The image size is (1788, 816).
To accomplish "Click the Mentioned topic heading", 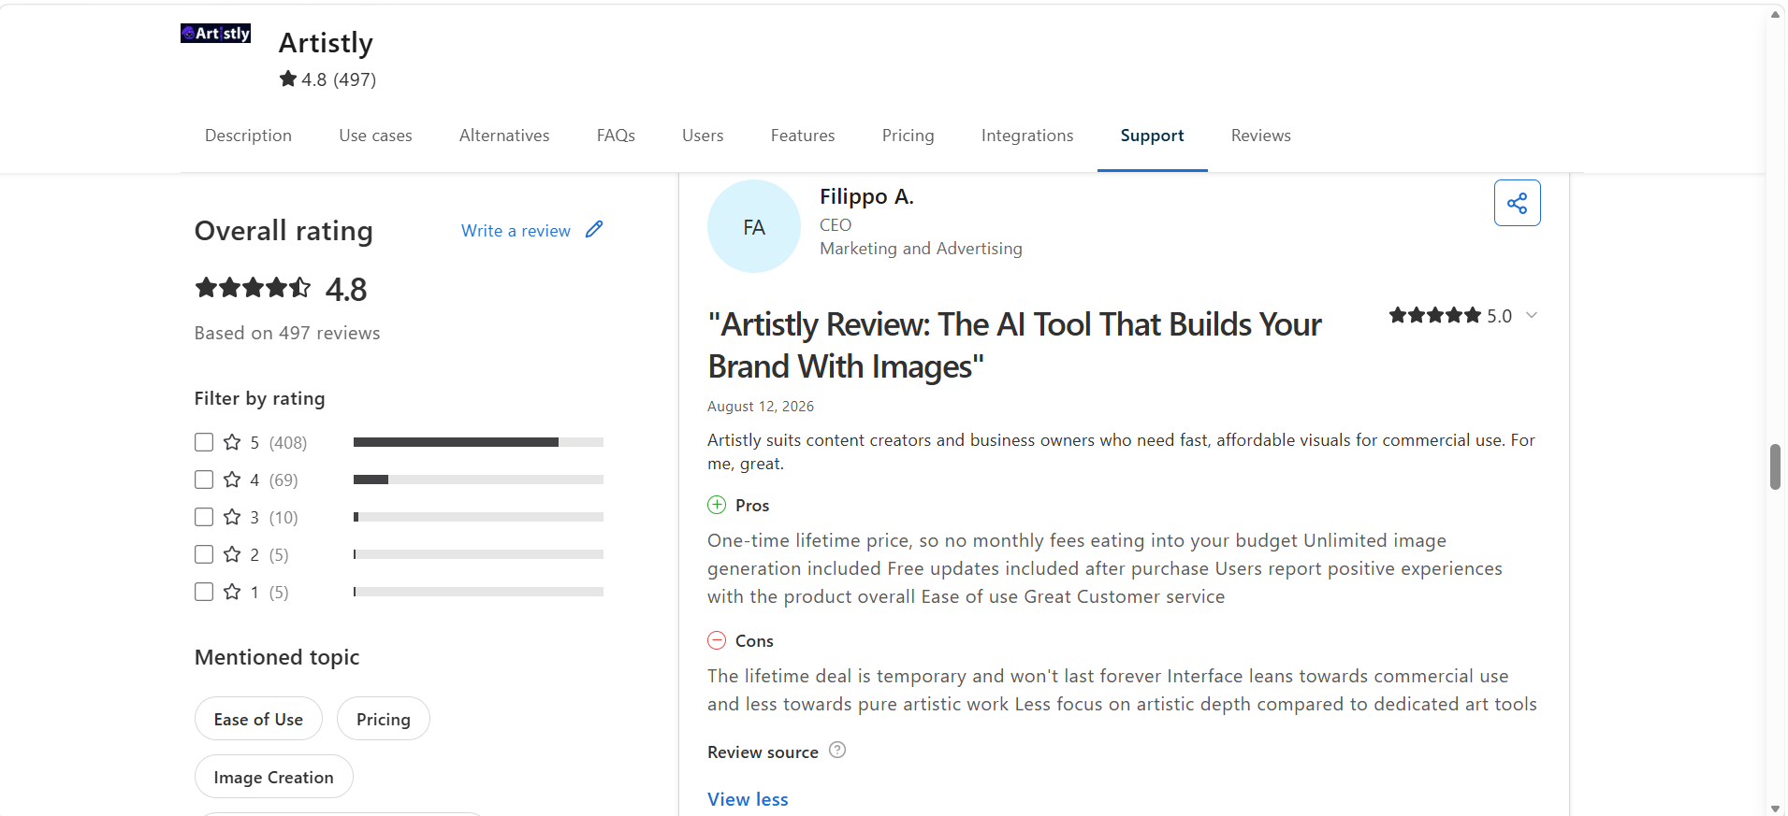I will tap(277, 657).
